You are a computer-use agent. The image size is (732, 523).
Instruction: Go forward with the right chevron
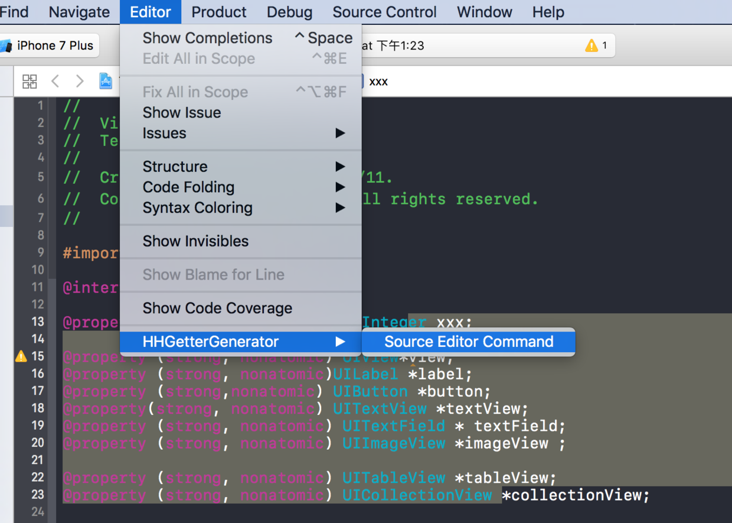[80, 82]
